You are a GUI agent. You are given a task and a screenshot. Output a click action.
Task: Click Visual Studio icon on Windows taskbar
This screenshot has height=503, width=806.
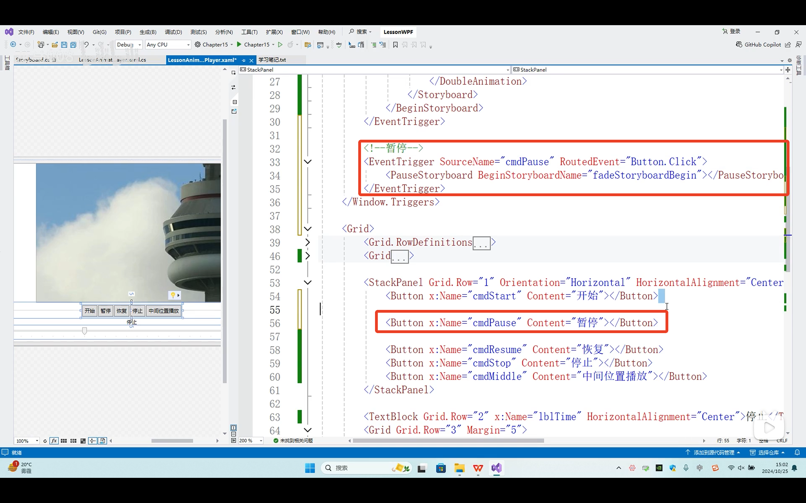(x=496, y=468)
